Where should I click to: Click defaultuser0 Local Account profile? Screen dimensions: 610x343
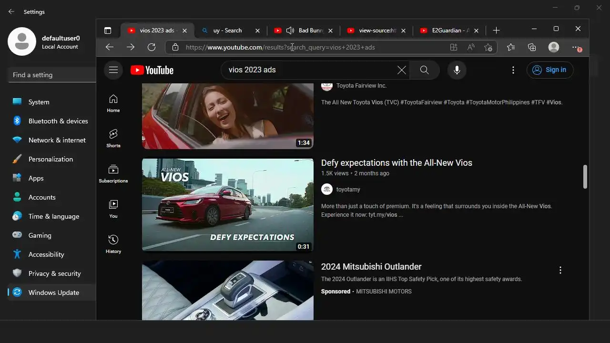(x=44, y=41)
